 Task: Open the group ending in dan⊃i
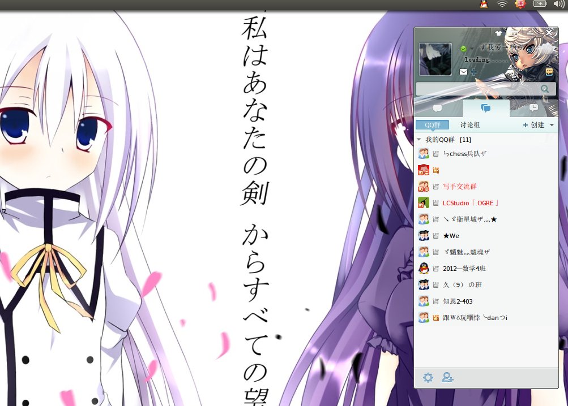486,317
